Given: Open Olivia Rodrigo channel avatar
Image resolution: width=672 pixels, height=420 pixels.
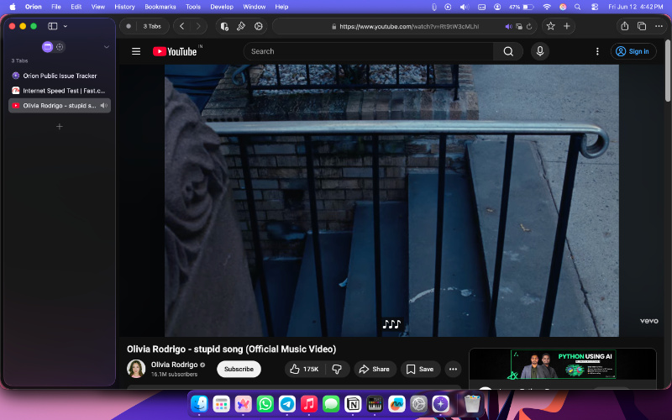Looking at the screenshot, I should coord(136,369).
